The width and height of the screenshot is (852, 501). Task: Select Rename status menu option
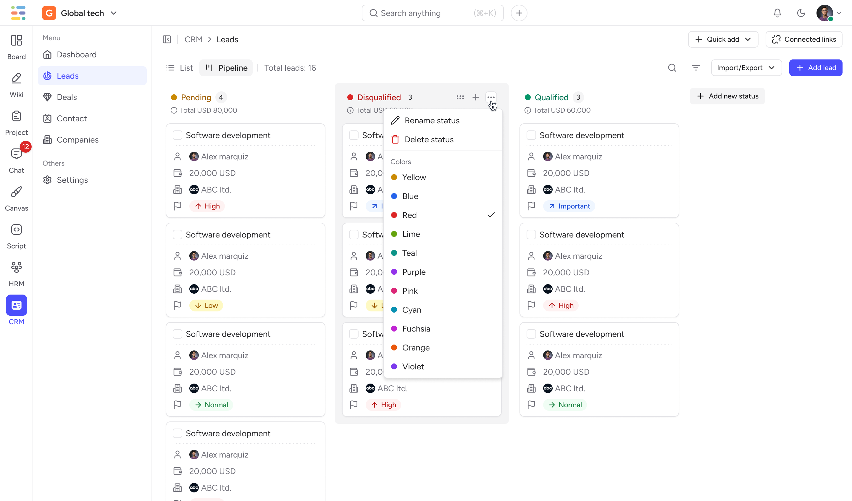click(432, 121)
